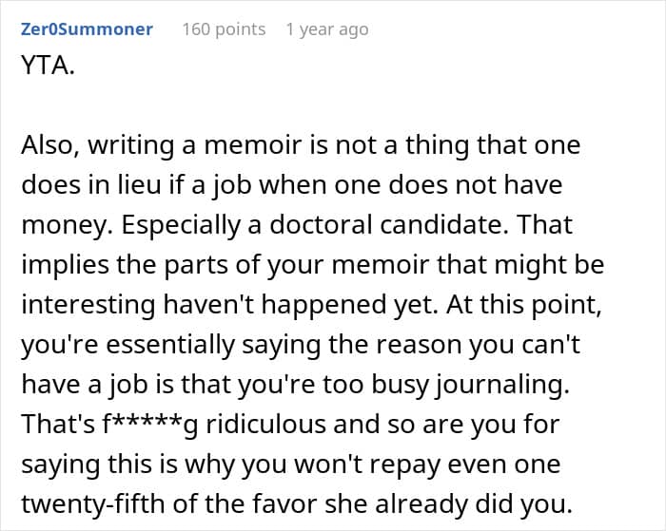Click the 160 points score label
666x531 pixels.
coord(224,29)
